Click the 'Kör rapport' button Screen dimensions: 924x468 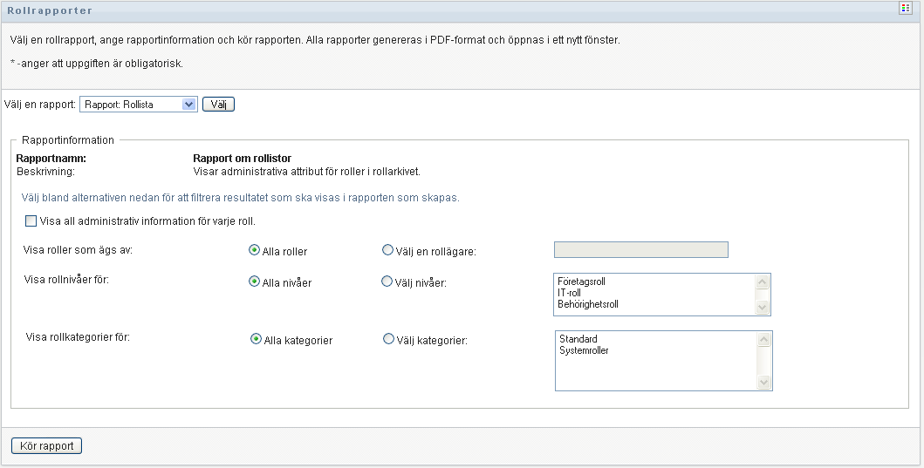point(47,445)
